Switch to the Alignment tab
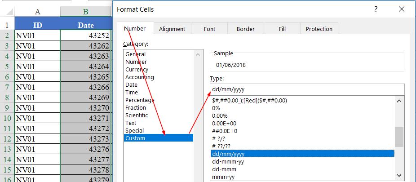 pyautogui.click(x=172, y=29)
